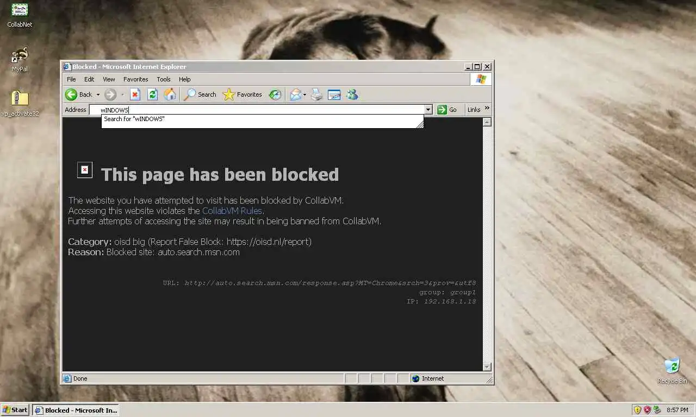Follow the CollabVM Rules link

point(232,211)
